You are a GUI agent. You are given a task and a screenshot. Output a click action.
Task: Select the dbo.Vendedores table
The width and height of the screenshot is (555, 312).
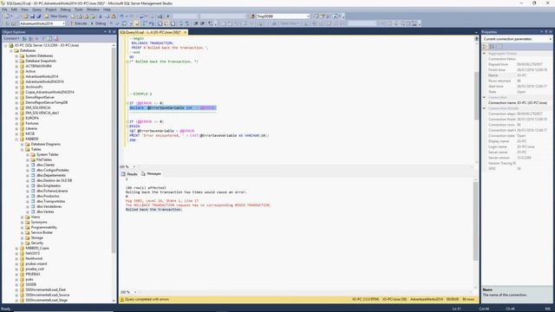[x=49, y=206]
